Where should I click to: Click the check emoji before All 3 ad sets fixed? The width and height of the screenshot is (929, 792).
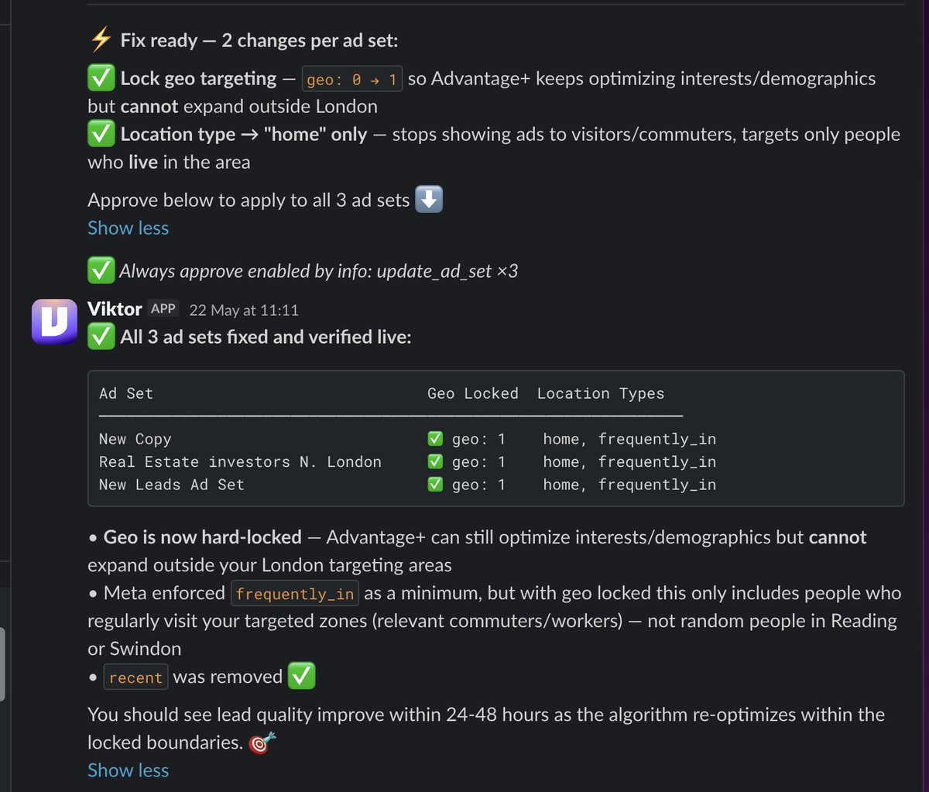(101, 337)
